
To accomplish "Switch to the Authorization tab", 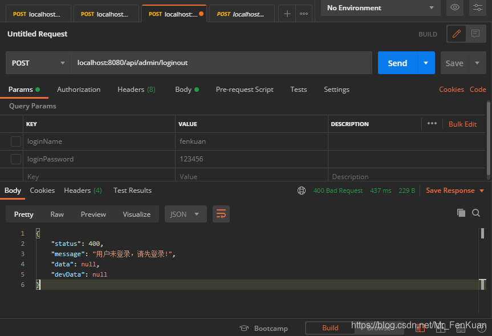I will 78,90.
